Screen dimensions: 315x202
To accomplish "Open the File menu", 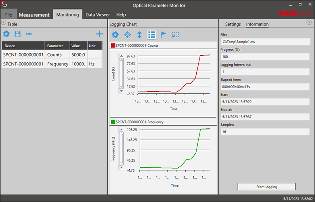I will (x=8, y=15).
